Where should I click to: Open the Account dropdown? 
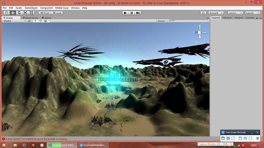click(x=216, y=13)
